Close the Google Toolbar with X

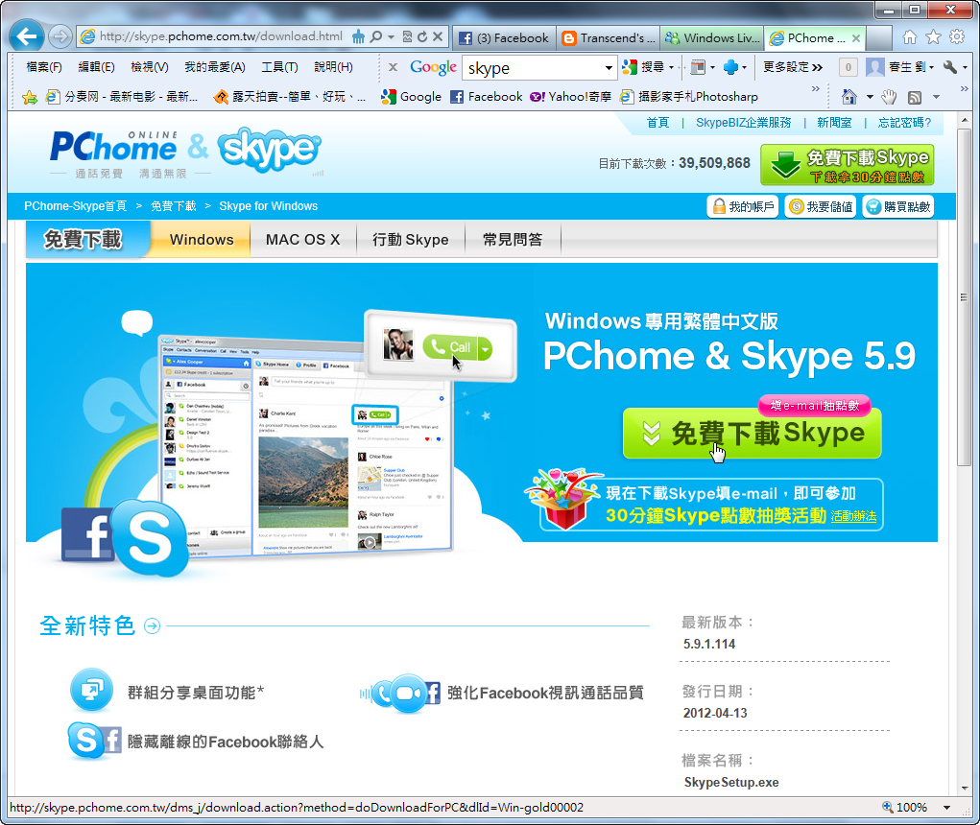pyautogui.click(x=393, y=67)
